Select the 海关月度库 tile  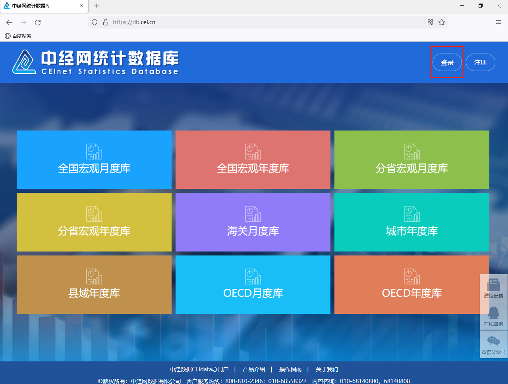pos(253,222)
